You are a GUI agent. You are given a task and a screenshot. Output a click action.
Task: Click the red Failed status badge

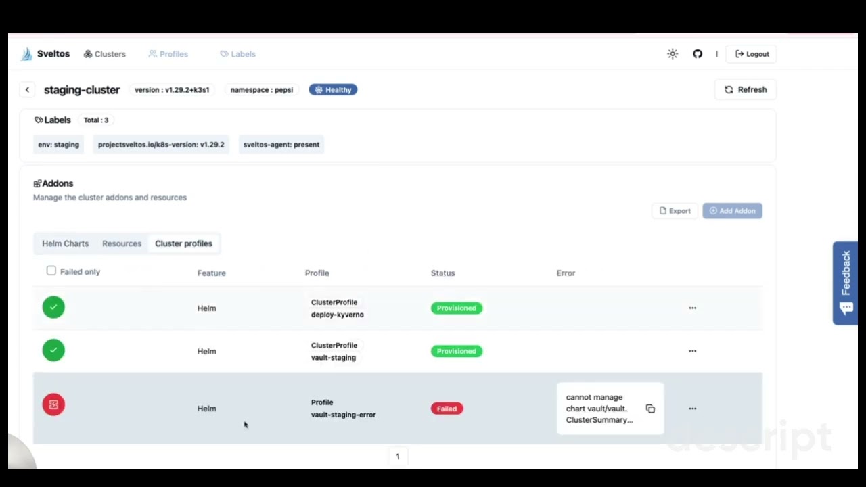[447, 409]
